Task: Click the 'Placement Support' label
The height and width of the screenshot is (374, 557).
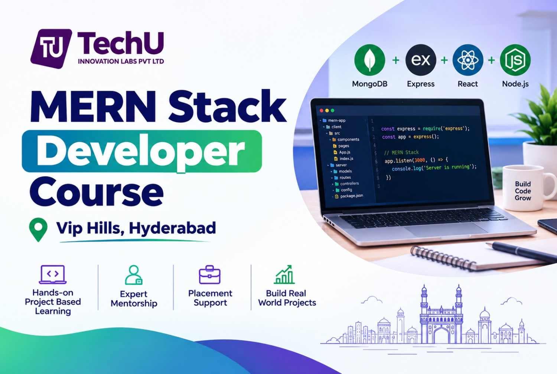Action: 210,298
